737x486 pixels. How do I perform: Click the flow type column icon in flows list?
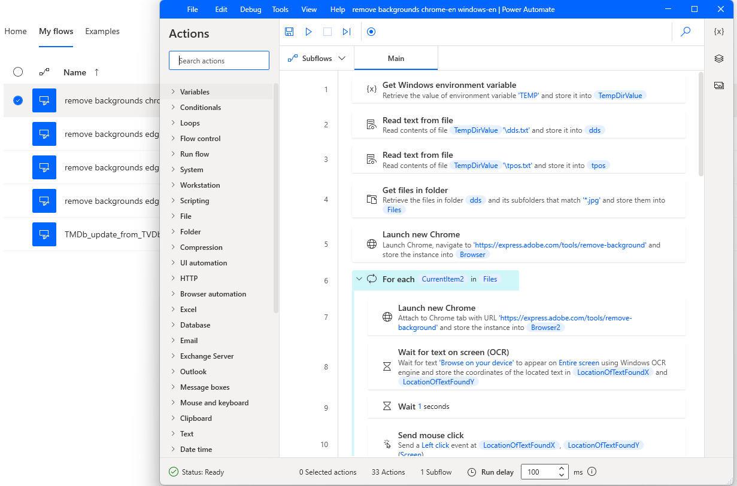44,72
